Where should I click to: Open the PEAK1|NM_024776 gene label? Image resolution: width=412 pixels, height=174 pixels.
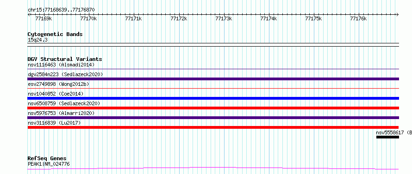(49, 164)
